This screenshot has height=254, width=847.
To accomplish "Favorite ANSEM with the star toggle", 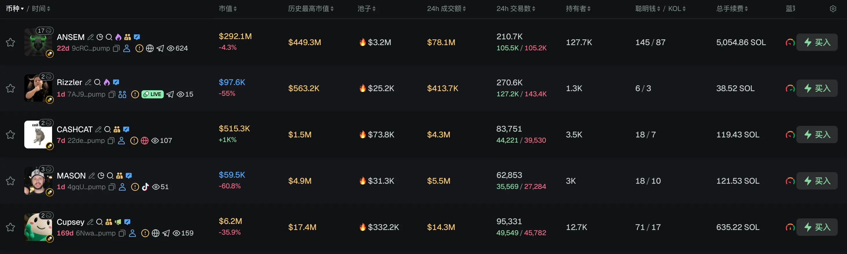I will tap(10, 43).
